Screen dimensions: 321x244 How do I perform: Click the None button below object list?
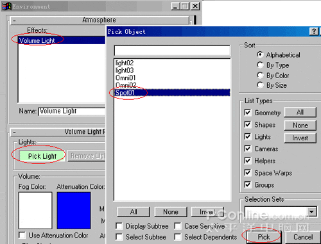coord(171,212)
